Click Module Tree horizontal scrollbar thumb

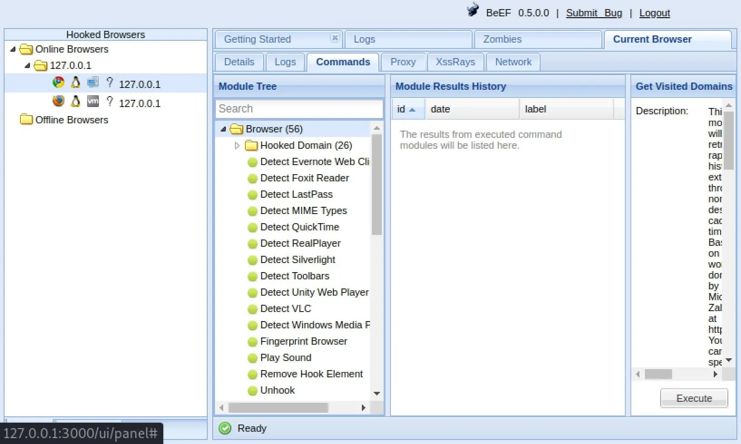[x=278, y=408]
